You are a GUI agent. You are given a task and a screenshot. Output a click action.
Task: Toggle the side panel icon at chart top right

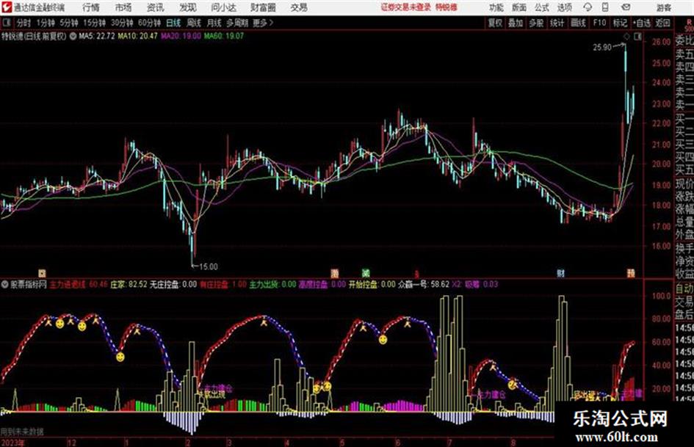(637, 37)
